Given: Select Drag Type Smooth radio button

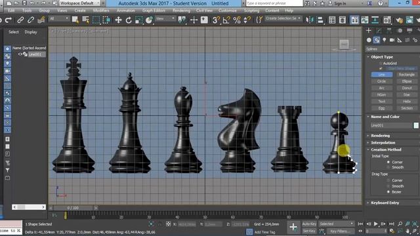Looking at the screenshot, I should click(388, 186).
